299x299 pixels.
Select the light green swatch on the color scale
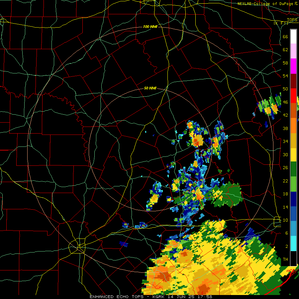pos(293,184)
